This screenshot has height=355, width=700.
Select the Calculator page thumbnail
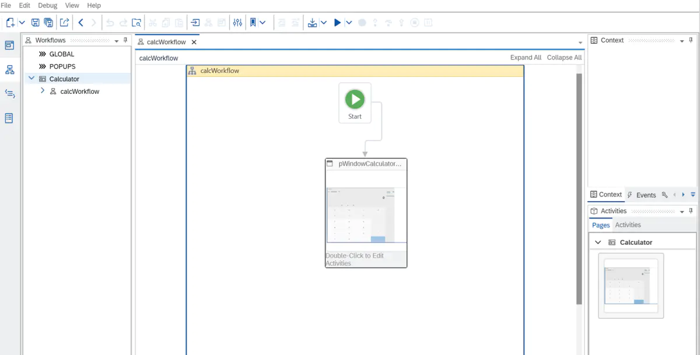pyautogui.click(x=631, y=286)
